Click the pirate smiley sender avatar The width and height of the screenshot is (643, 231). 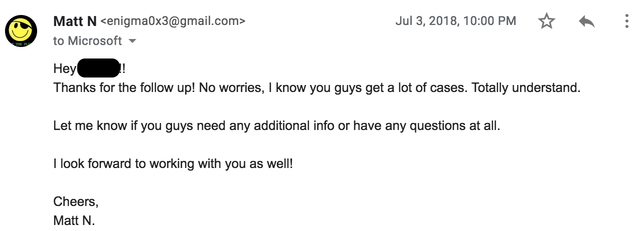click(21, 31)
